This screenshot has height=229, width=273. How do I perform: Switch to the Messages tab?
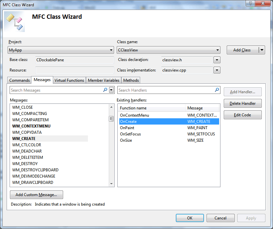[42, 80]
